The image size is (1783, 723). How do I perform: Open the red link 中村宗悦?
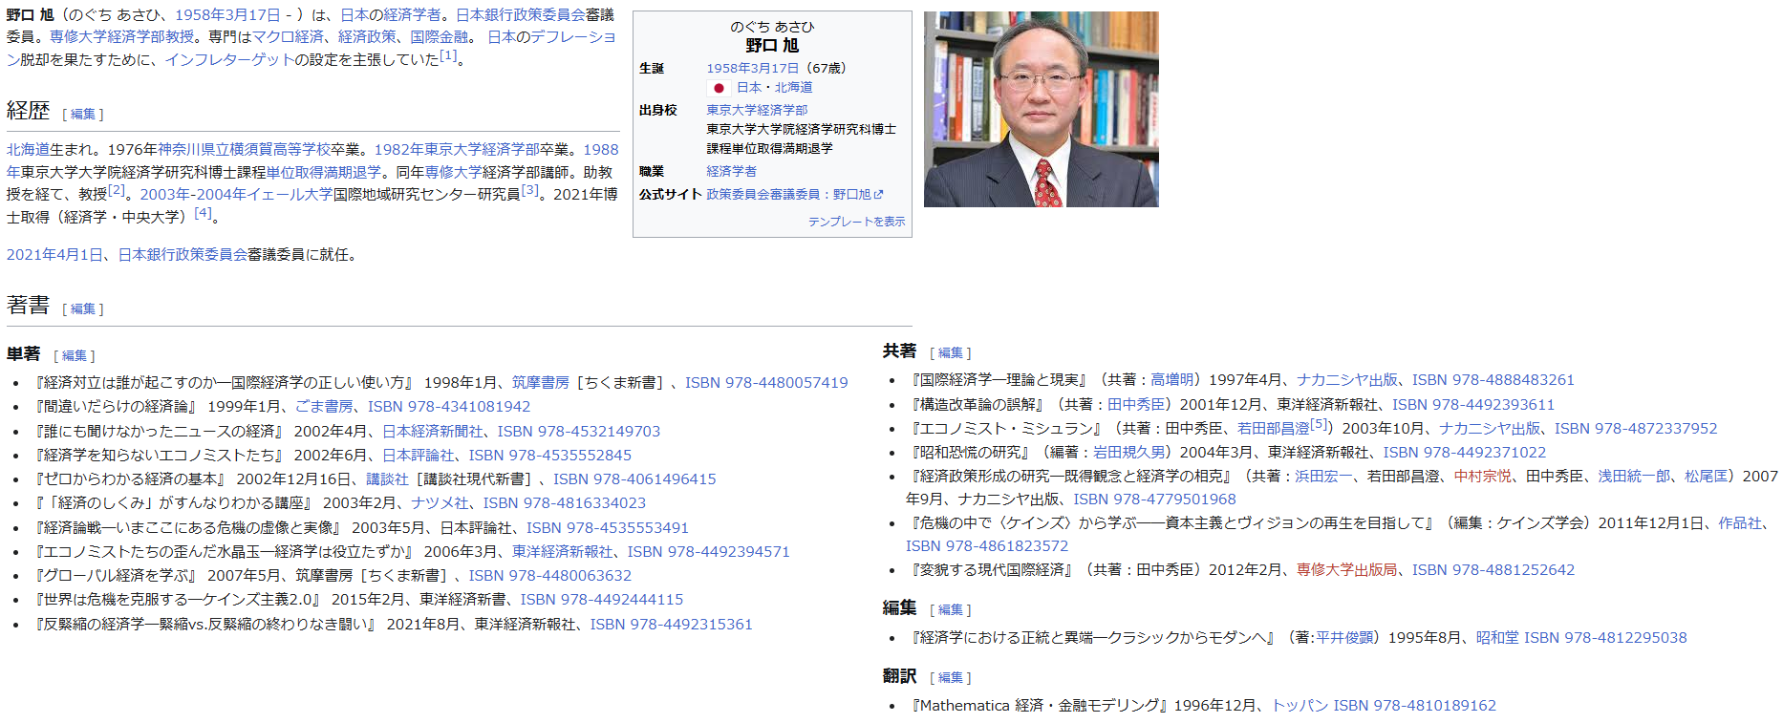tap(1482, 477)
